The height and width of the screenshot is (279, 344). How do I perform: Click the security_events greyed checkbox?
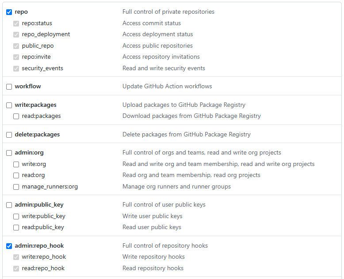[16, 68]
